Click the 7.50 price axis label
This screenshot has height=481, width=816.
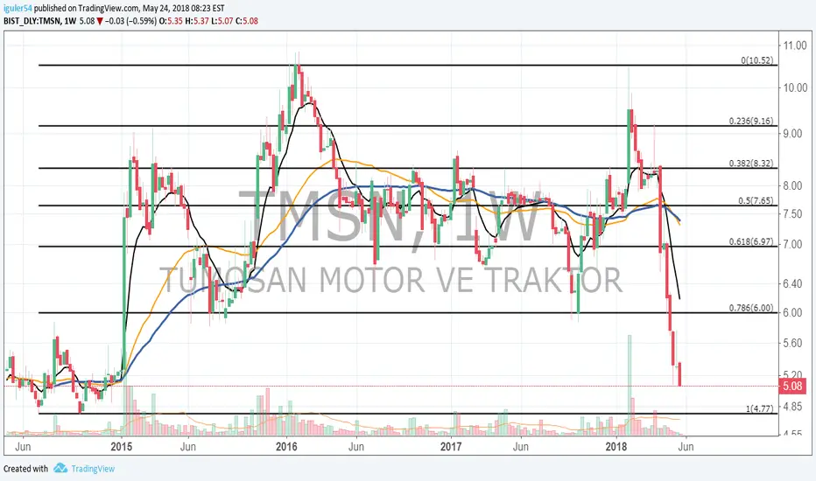[792, 213]
